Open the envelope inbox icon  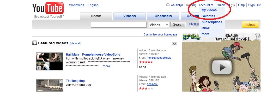(188, 5)
